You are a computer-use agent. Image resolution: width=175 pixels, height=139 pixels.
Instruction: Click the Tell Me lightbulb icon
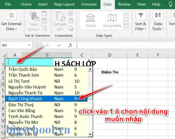click(x=170, y=4)
